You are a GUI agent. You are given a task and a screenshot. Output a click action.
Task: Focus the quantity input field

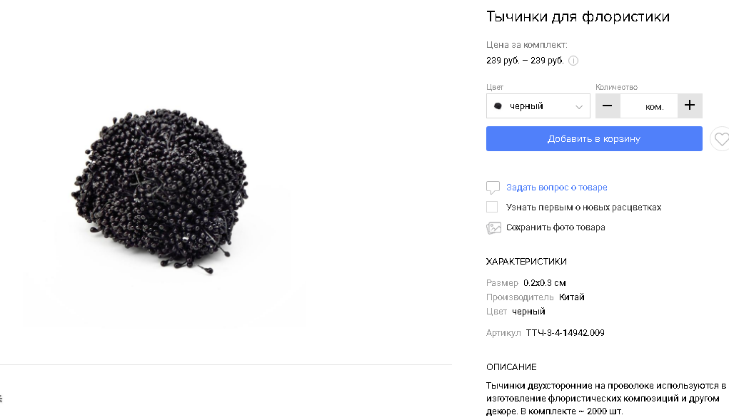coord(648,106)
